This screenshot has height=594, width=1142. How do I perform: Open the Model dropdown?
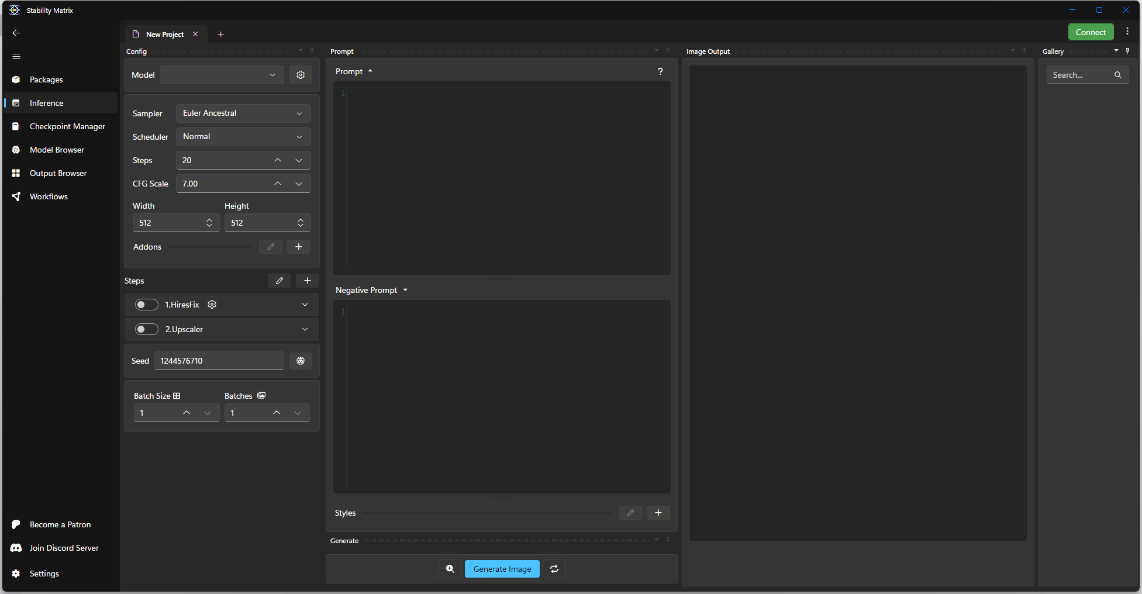pos(222,75)
